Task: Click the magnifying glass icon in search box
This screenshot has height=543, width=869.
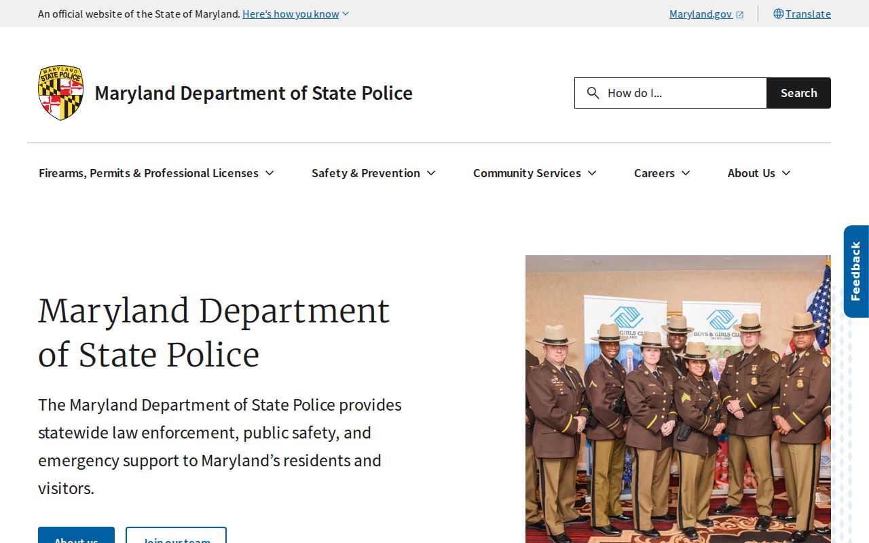Action: [593, 93]
